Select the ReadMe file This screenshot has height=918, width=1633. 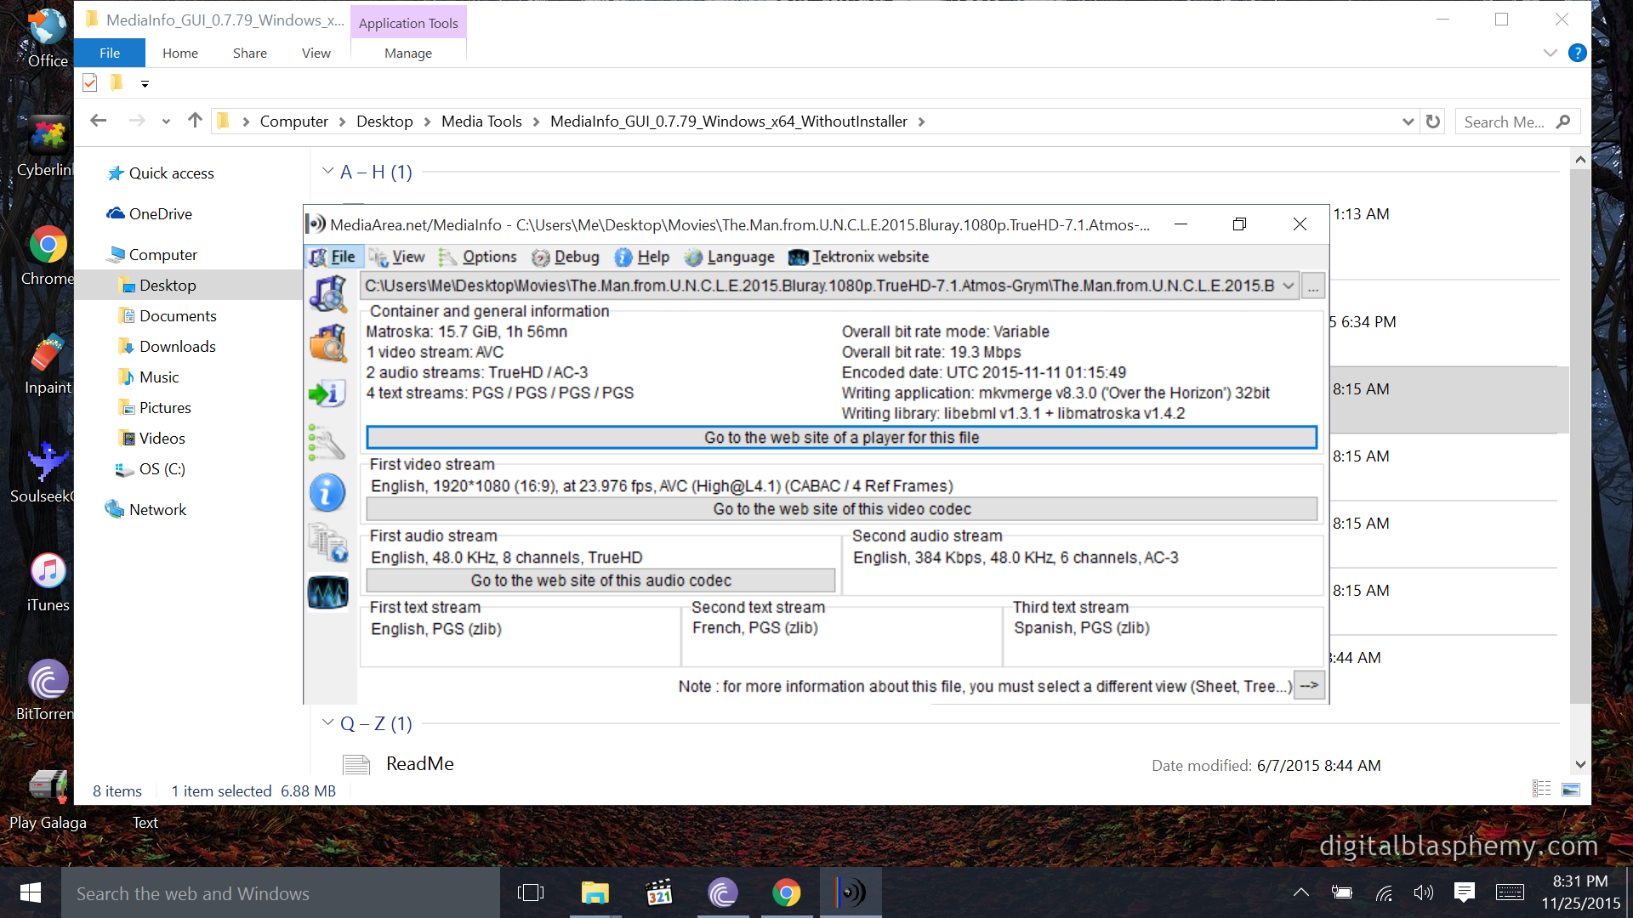tap(419, 764)
